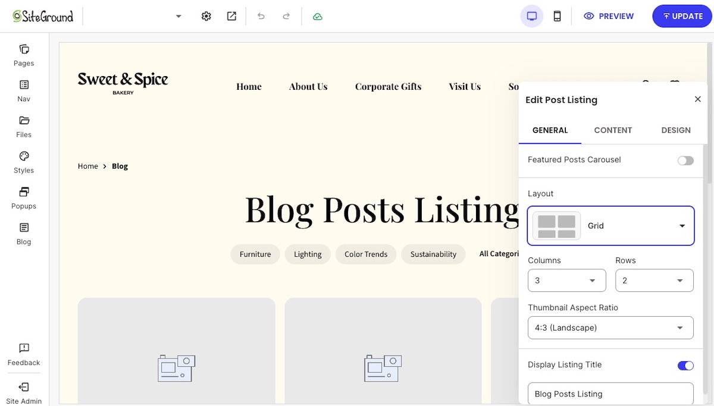Open Thumbnail Aspect Ratio dropdown

(610, 328)
